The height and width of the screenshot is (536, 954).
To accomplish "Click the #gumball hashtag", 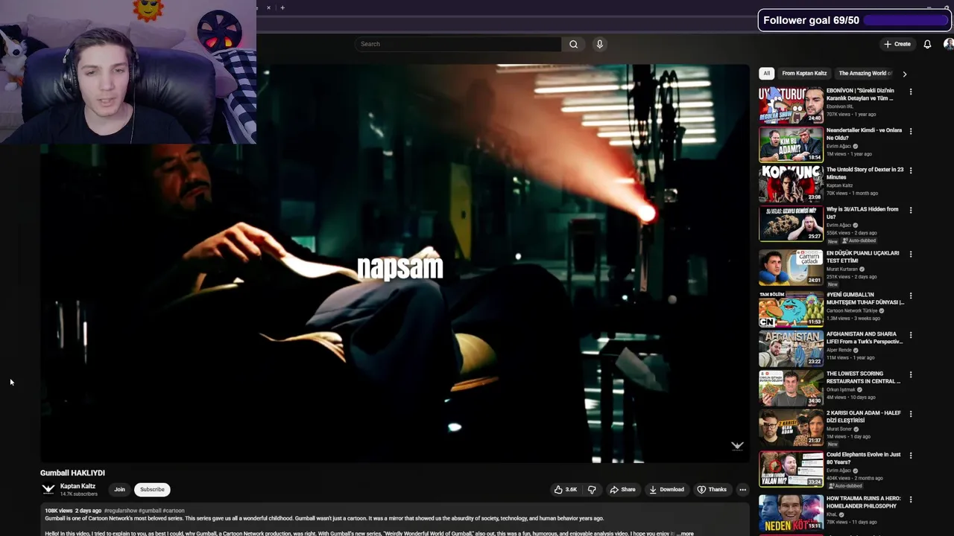I will 150,511.
